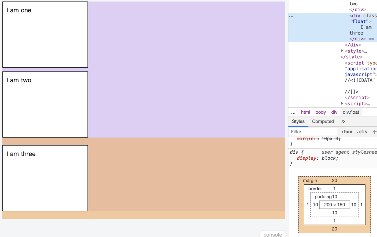Click the 'I am two' box in the preview
The width and height of the screenshot is (377, 237).
tap(45, 105)
